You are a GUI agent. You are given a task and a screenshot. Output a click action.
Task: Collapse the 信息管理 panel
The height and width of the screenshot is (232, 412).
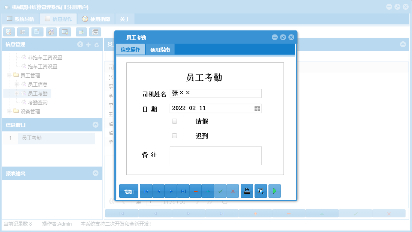pos(80,44)
